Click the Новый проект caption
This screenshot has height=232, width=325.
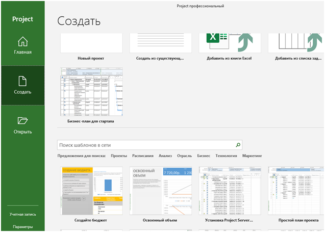pos(91,59)
